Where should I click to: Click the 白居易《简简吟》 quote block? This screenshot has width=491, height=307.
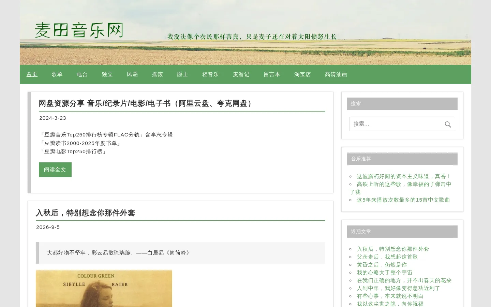(x=180, y=253)
